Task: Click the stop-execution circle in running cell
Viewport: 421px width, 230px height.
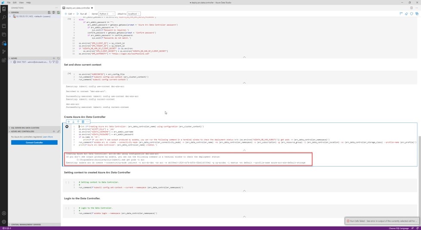Action: (67, 126)
